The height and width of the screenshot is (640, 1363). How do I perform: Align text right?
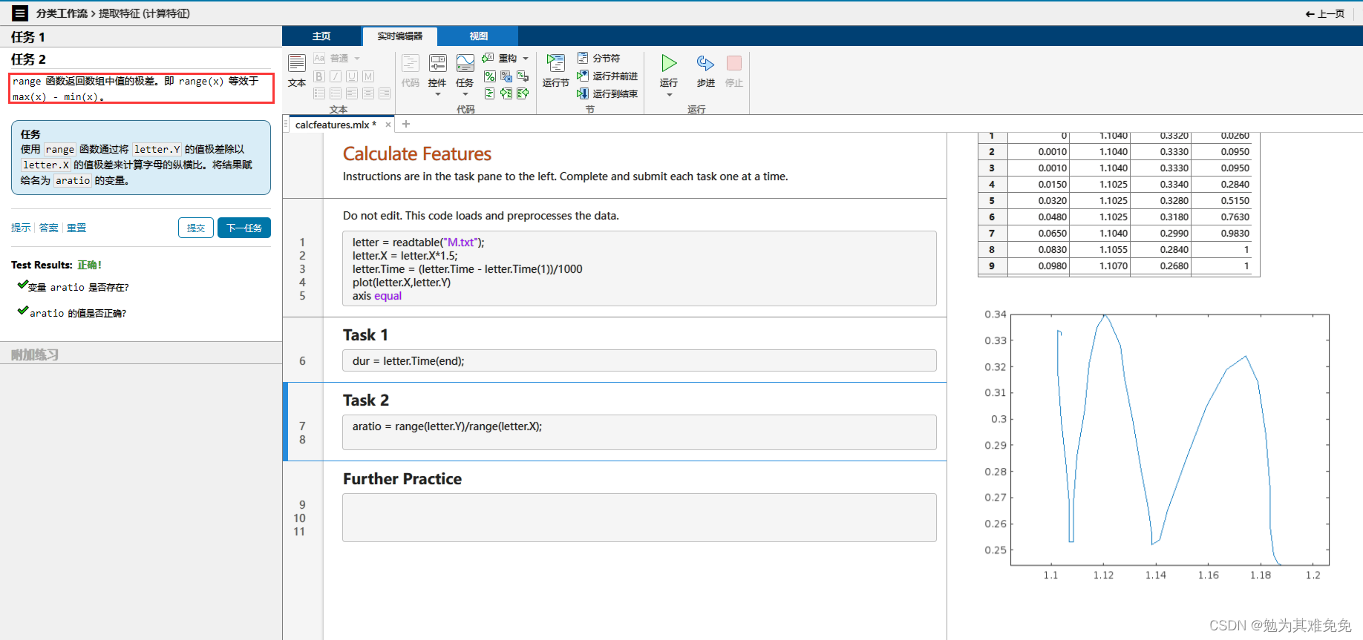385,93
